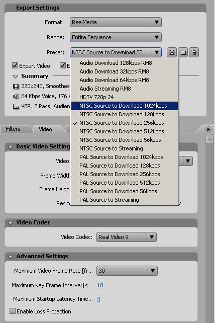This screenshot has height=323, width=215.
Task: Collapse the Video Codec section
Action: coord(10,223)
